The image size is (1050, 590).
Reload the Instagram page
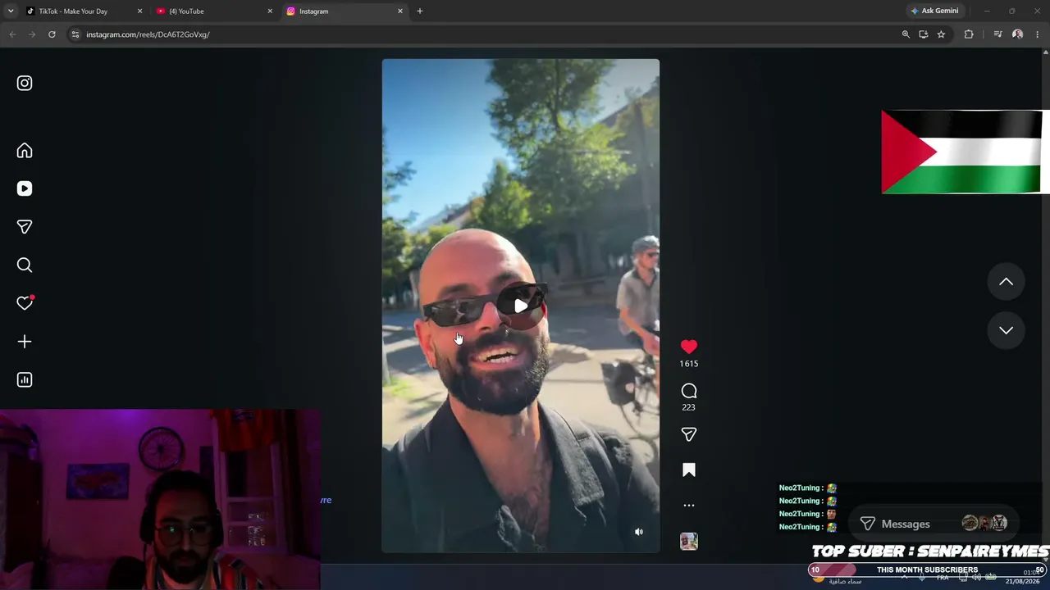(52, 34)
